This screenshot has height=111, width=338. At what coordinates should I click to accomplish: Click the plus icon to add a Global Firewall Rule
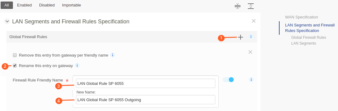pyautogui.click(x=240, y=37)
